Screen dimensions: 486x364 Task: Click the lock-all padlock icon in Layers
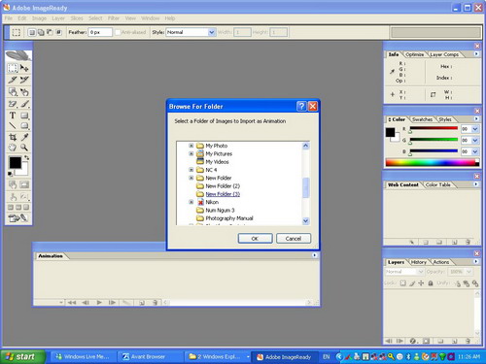[x=431, y=283]
